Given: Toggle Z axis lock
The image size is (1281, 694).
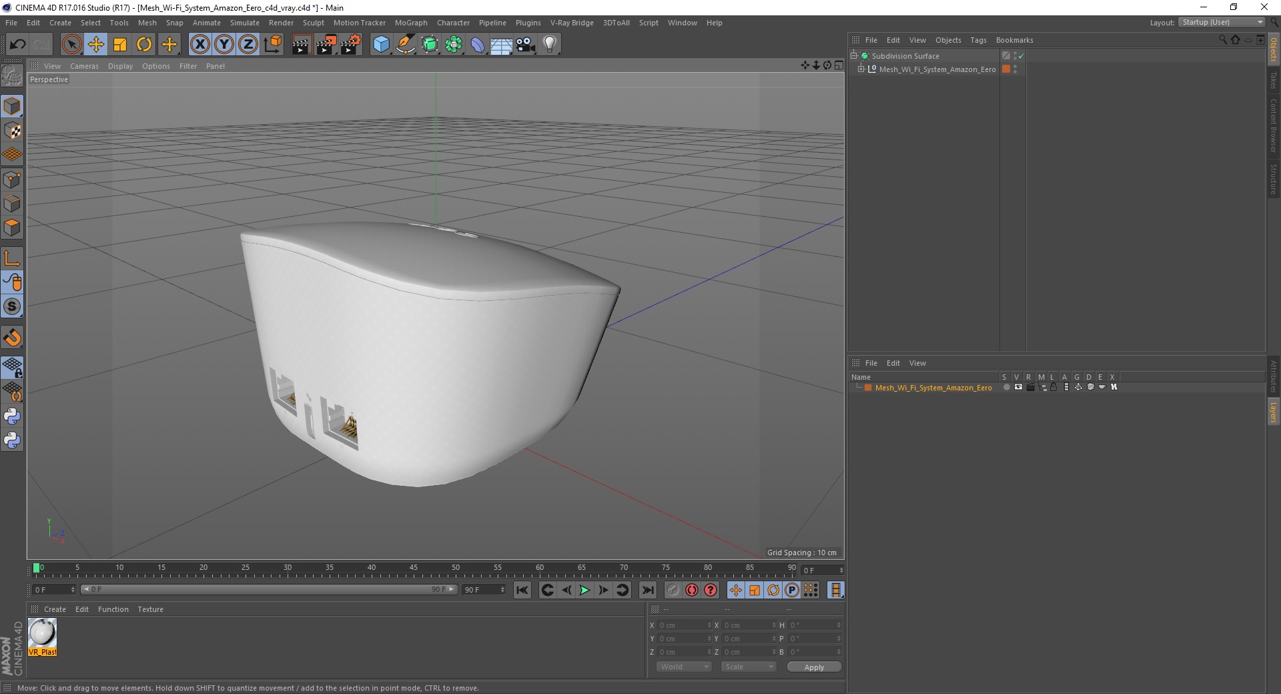Looking at the screenshot, I should [248, 45].
